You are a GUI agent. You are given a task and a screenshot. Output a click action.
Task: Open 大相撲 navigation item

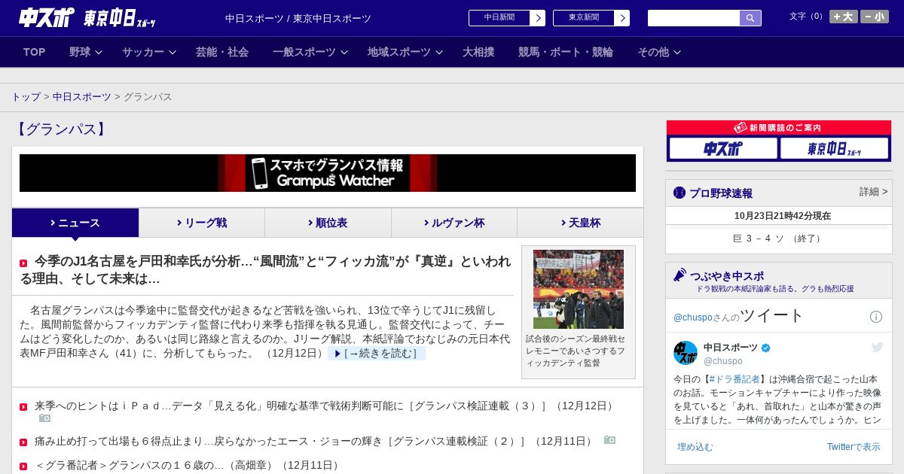pyautogui.click(x=478, y=52)
